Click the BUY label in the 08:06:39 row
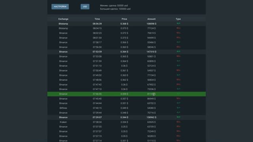 178,24
